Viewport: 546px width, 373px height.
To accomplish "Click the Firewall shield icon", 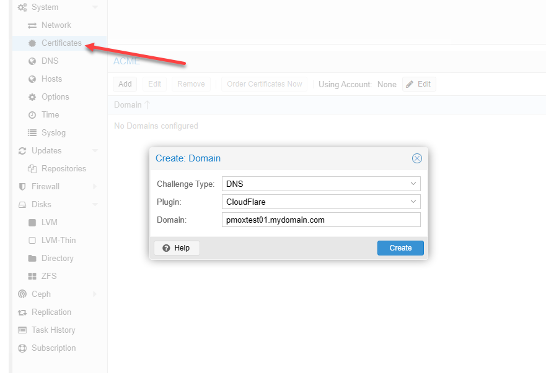I will pyautogui.click(x=22, y=187).
